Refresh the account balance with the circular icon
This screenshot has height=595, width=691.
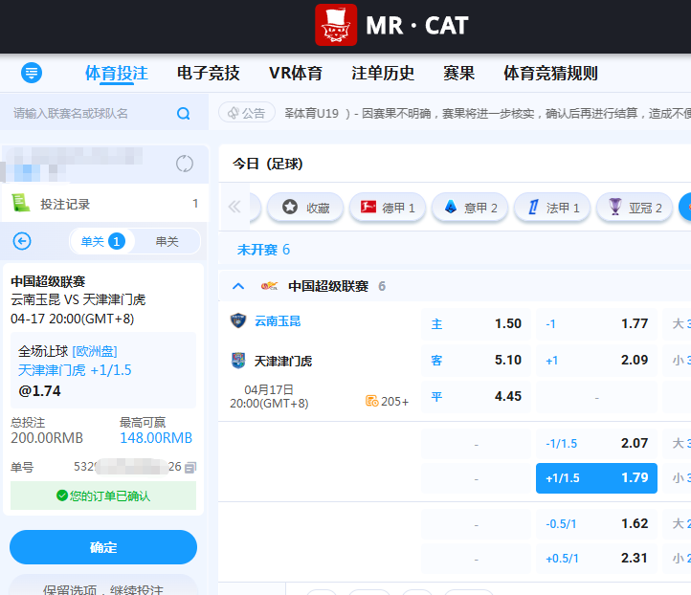pyautogui.click(x=184, y=164)
